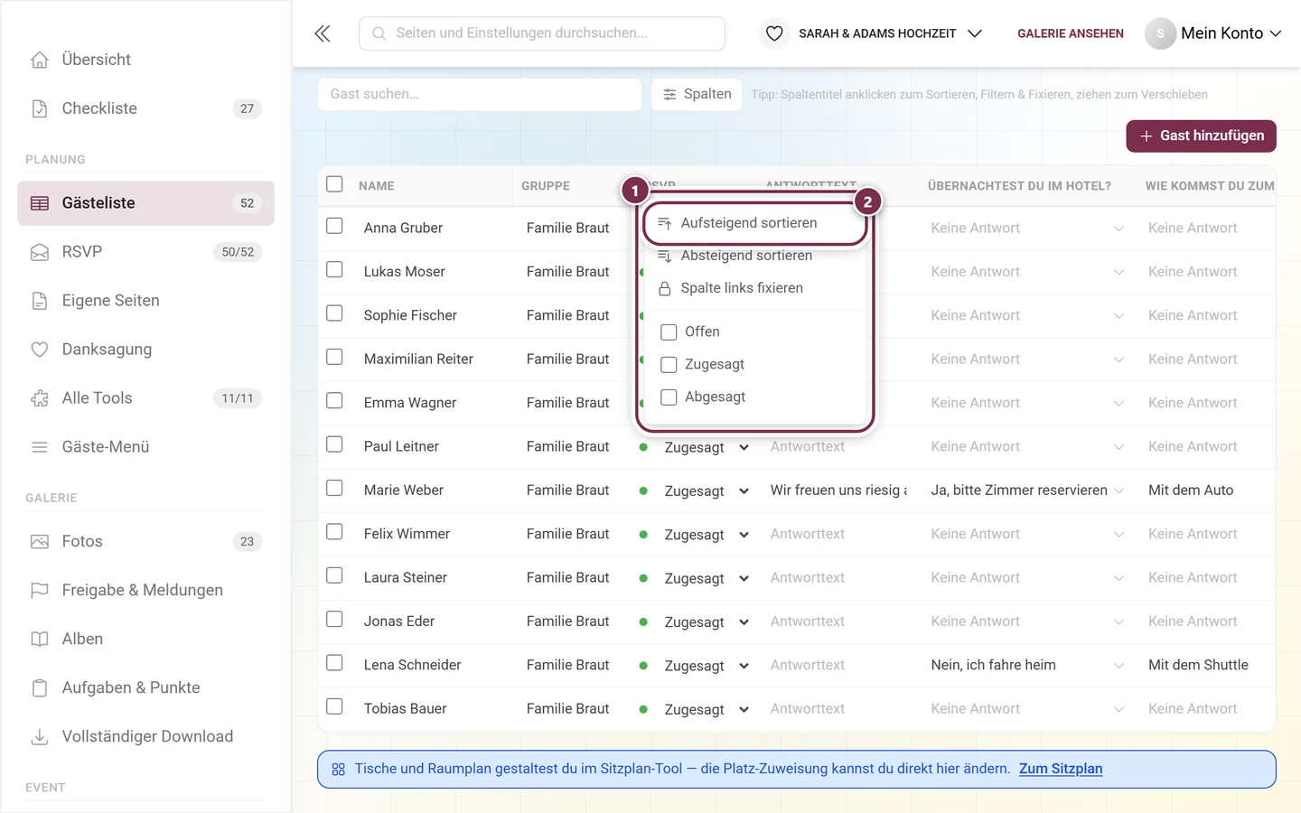The height and width of the screenshot is (813, 1301).
Task: Collapse the sidebar with double-chevron icon
Action: click(323, 33)
